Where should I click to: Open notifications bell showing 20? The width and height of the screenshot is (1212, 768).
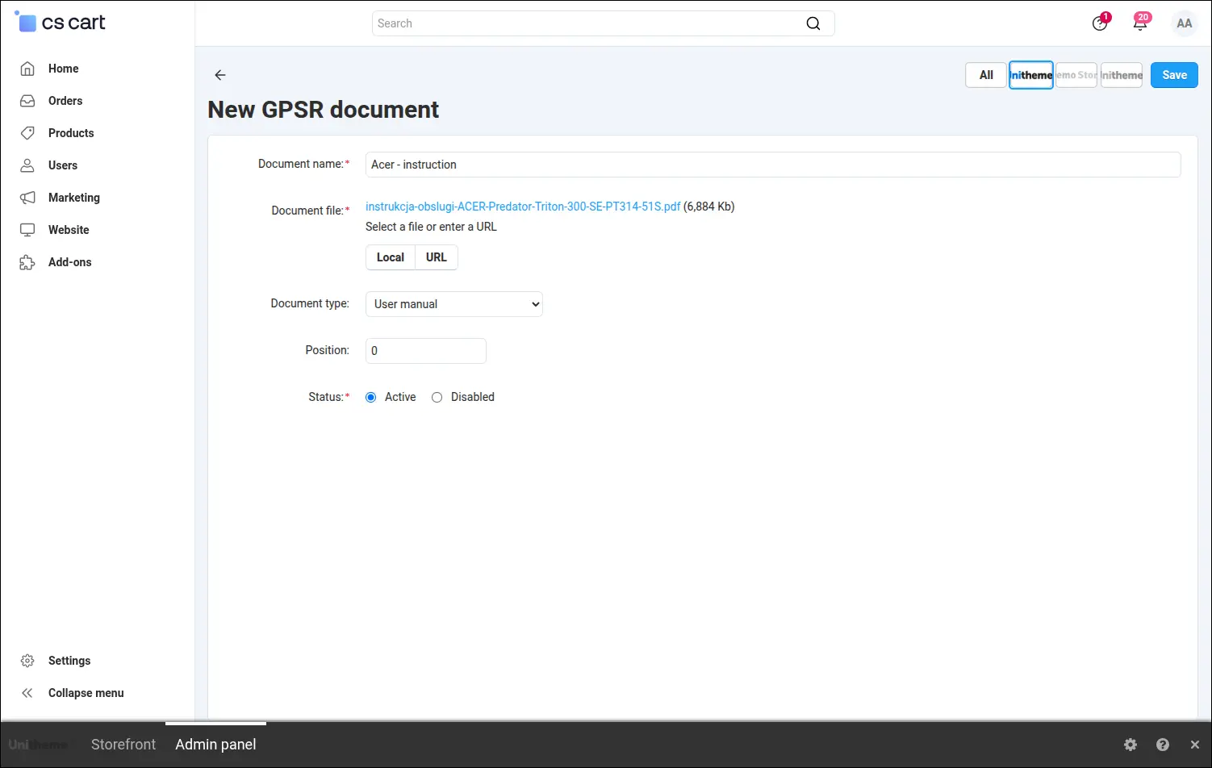[1140, 23]
